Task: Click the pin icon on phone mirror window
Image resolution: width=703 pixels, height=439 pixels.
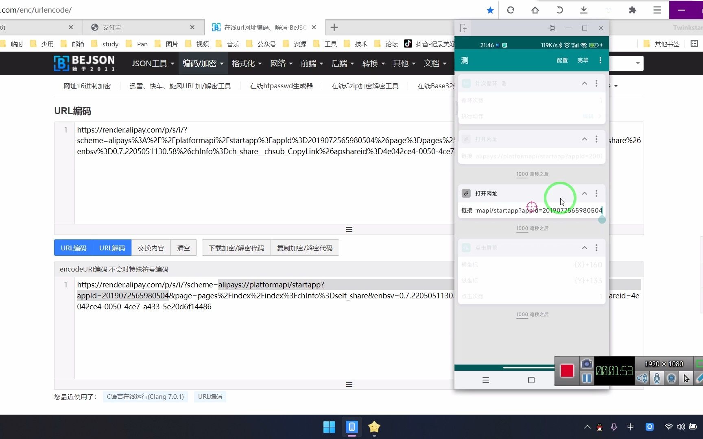Action: pos(552,28)
